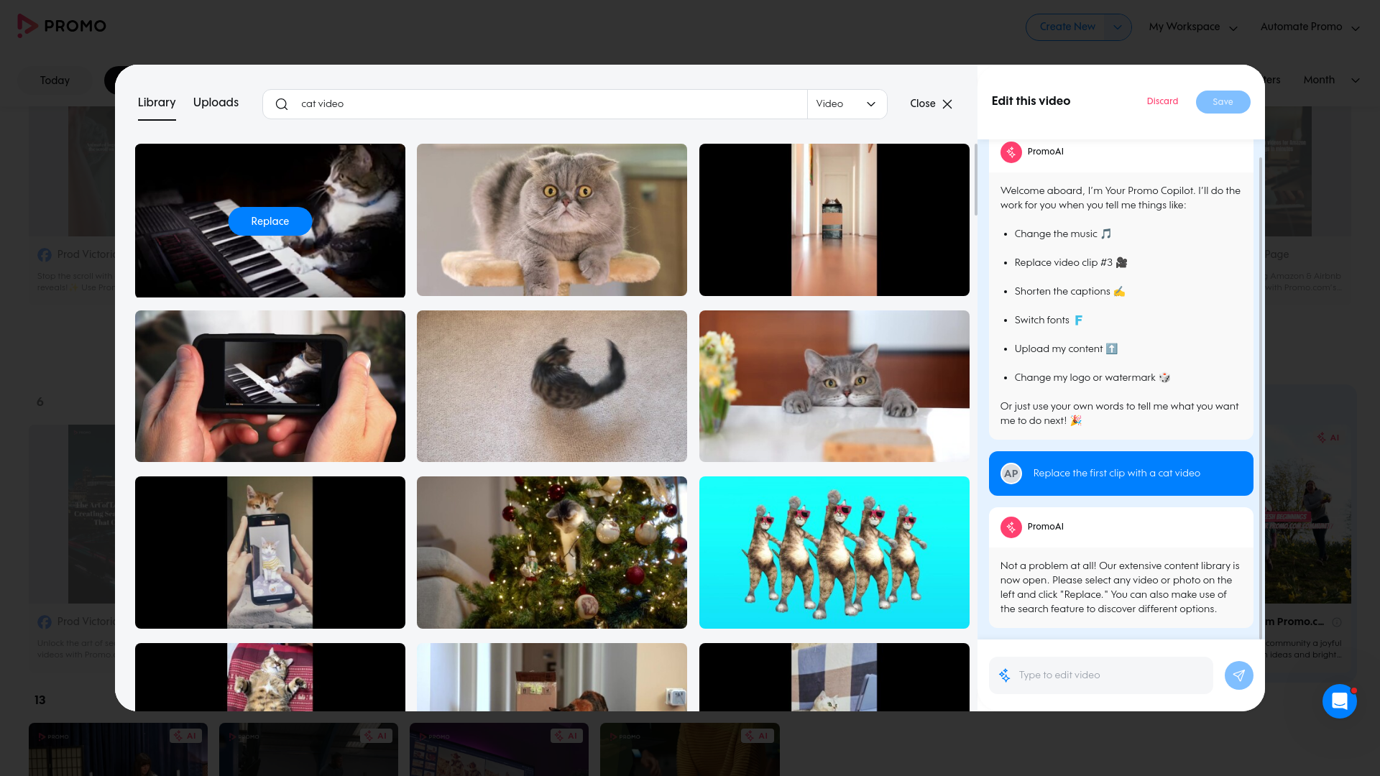The image size is (1380, 776).
Task: Expand the Automate Promo dropdown
Action: point(1354,27)
